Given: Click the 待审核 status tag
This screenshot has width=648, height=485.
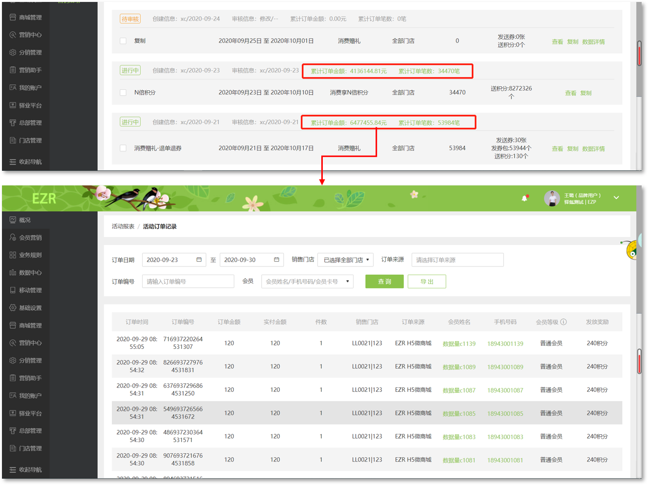Looking at the screenshot, I should coord(130,19).
